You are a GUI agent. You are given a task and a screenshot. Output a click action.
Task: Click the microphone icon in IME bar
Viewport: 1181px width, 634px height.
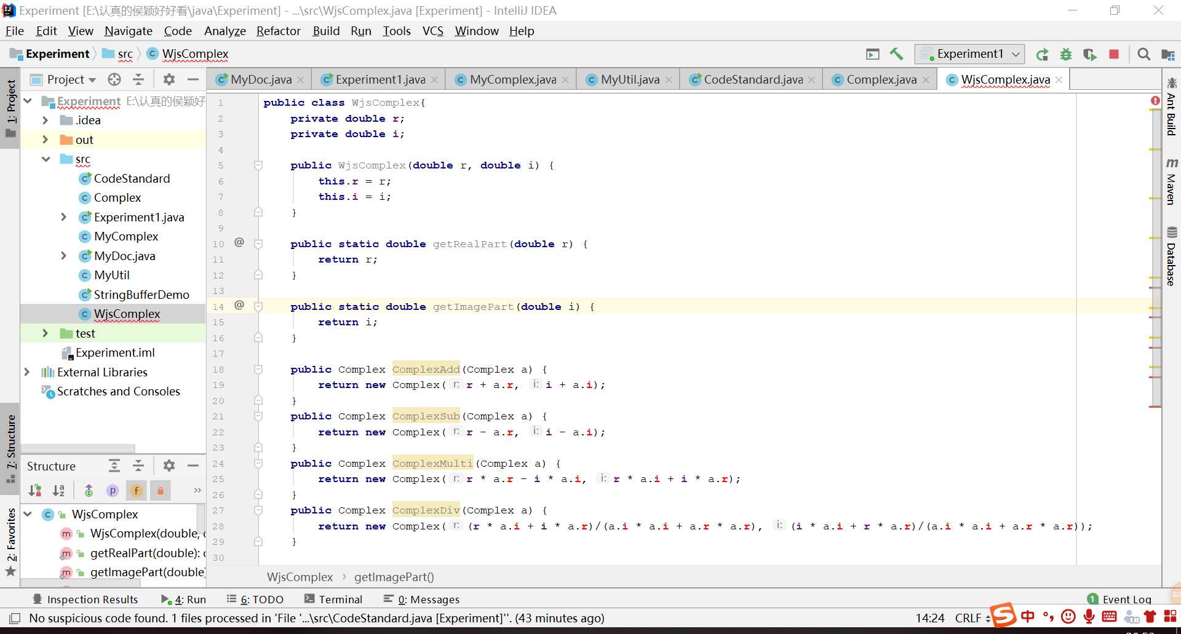[x=1089, y=616]
